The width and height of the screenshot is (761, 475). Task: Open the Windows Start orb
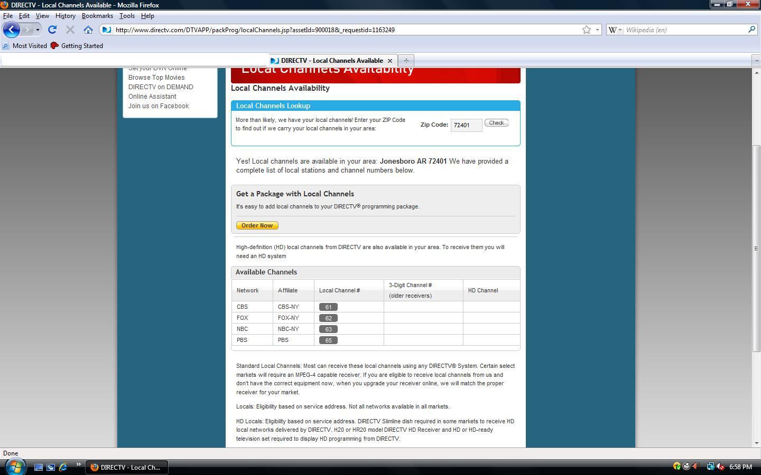pyautogui.click(x=15, y=467)
